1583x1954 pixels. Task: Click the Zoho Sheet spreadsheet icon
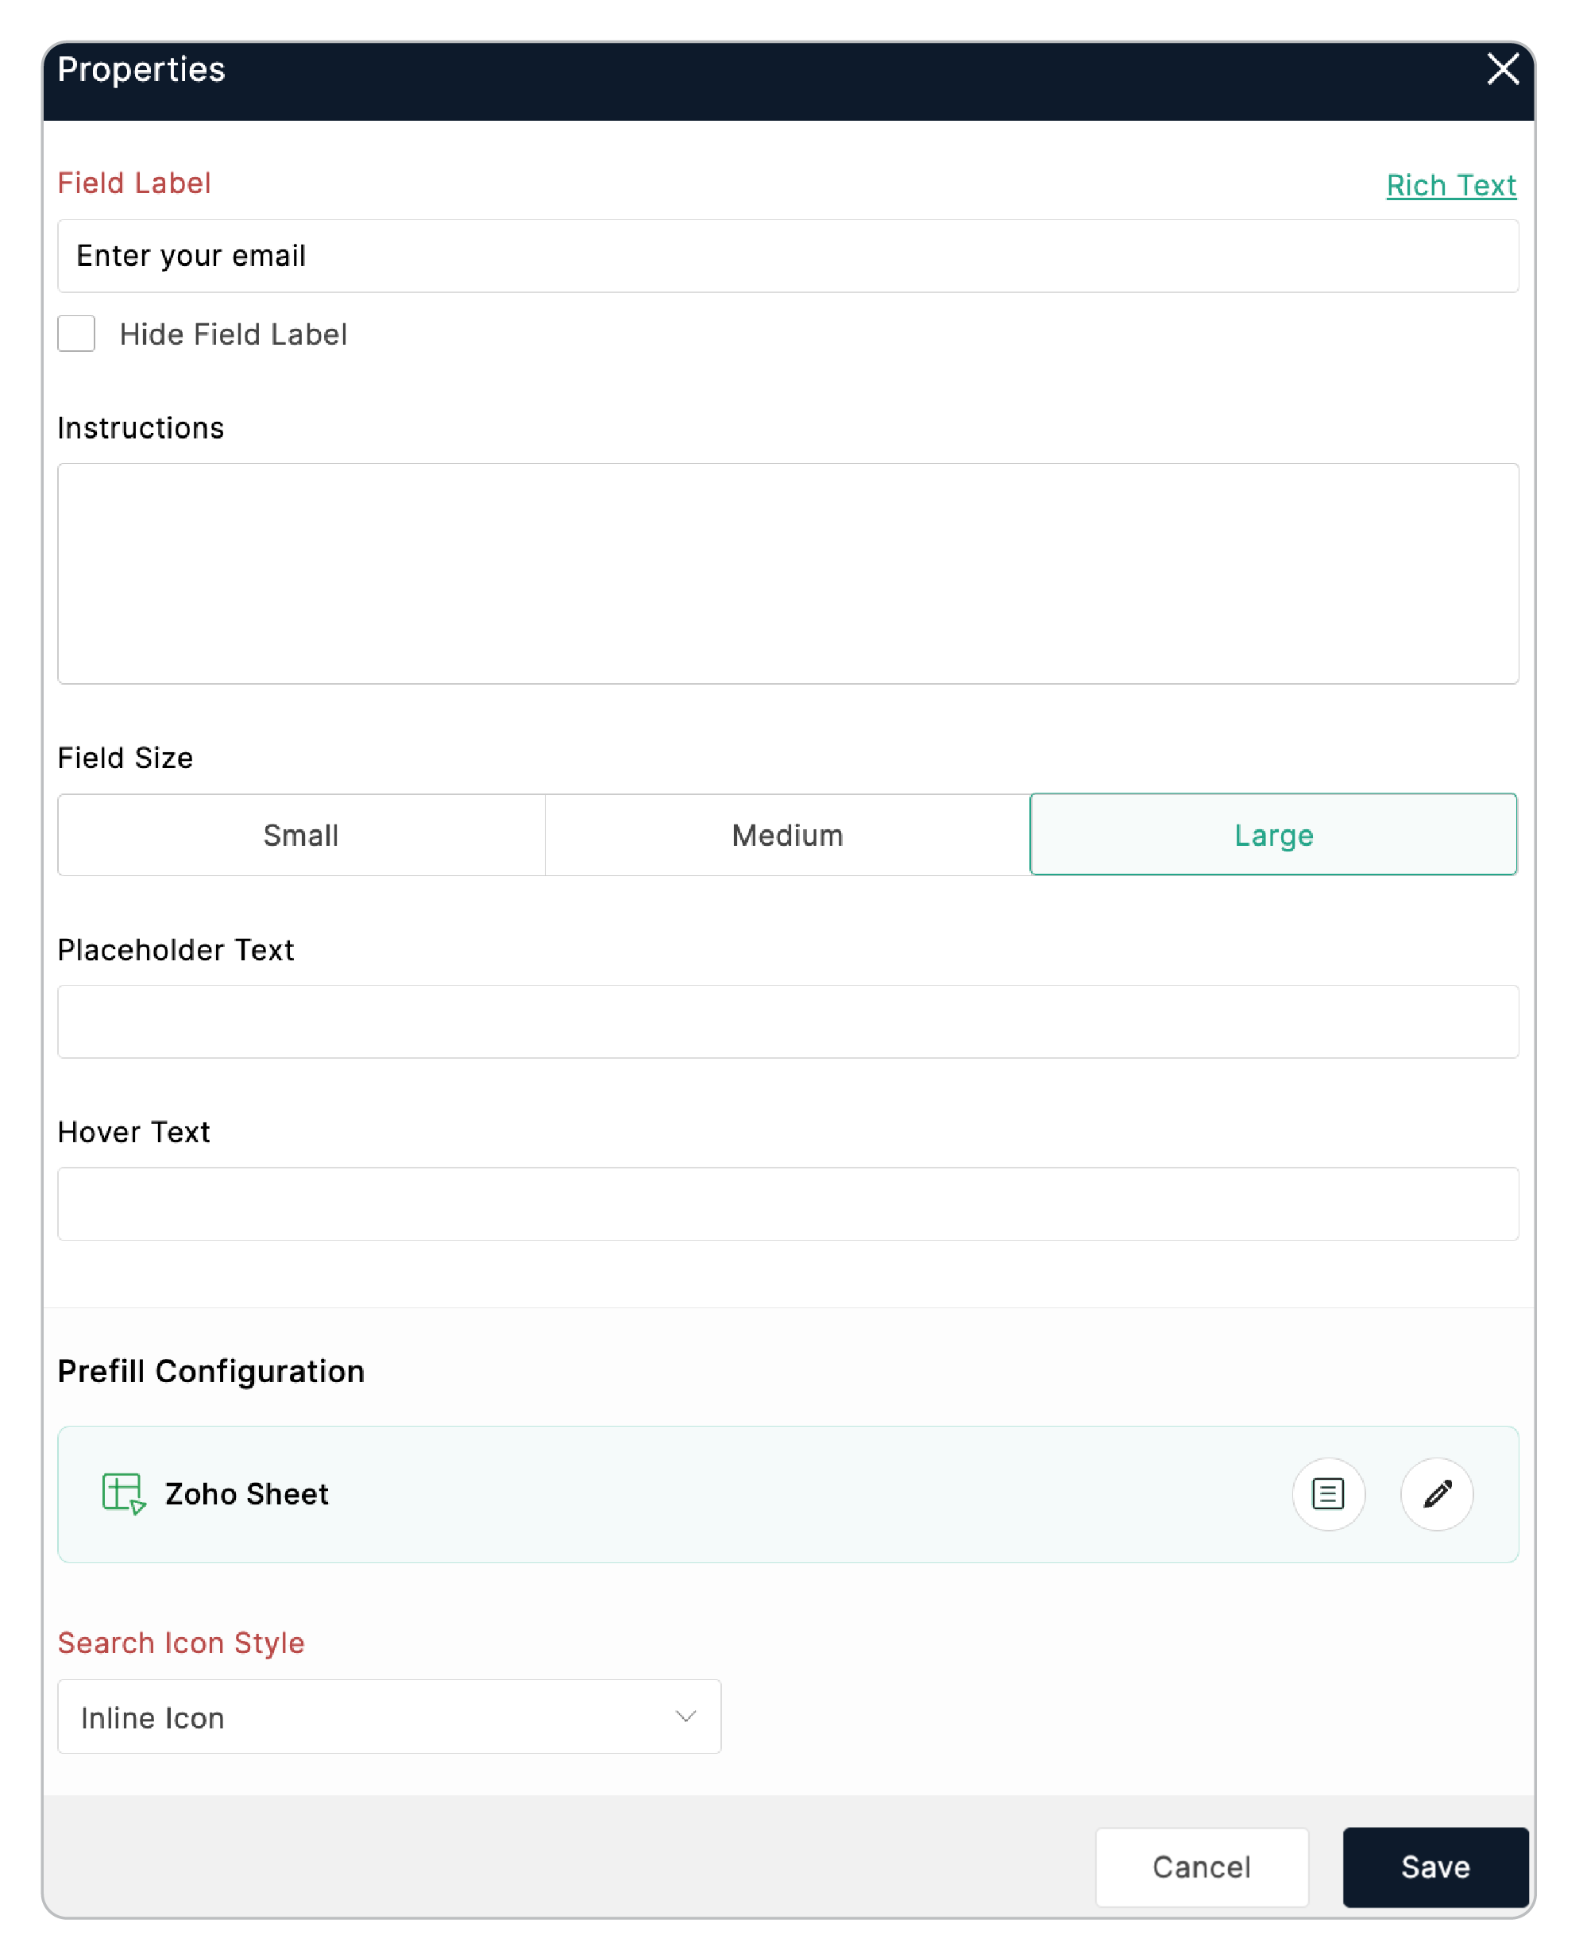124,1493
